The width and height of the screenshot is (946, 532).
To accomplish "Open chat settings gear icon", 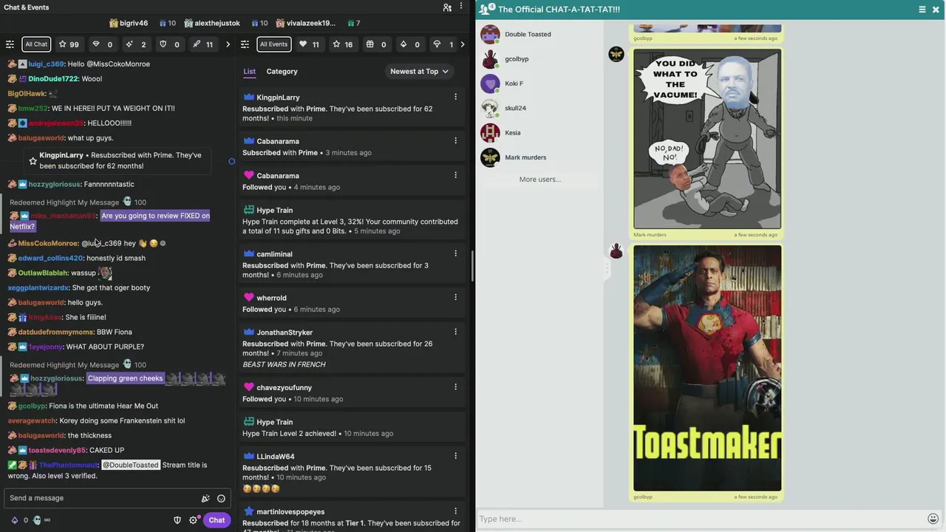I will tap(193, 520).
